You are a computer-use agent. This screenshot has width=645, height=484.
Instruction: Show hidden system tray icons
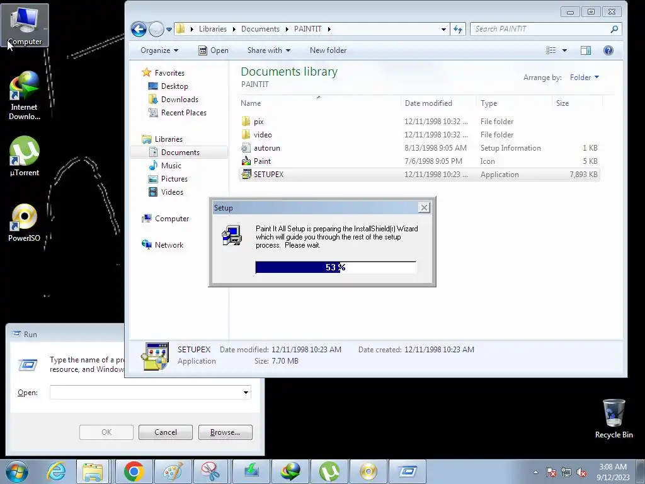[x=535, y=472]
